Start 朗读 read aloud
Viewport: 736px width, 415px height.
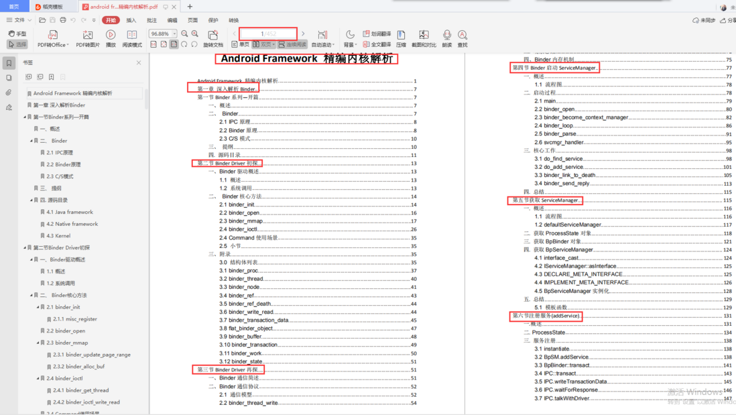click(447, 38)
